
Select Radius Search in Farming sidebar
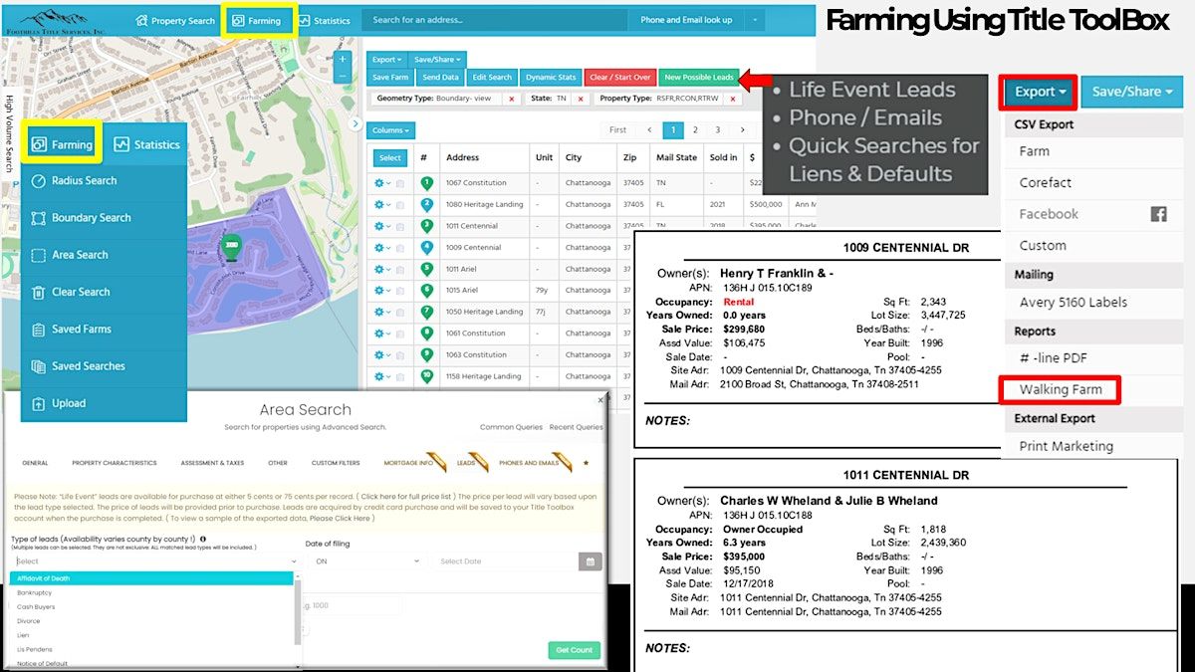click(x=104, y=180)
